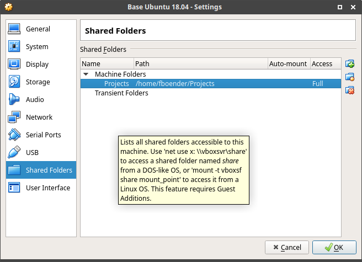Image resolution: width=362 pixels, height=262 pixels.
Task: Click the Full access value cell
Action: click(318, 83)
